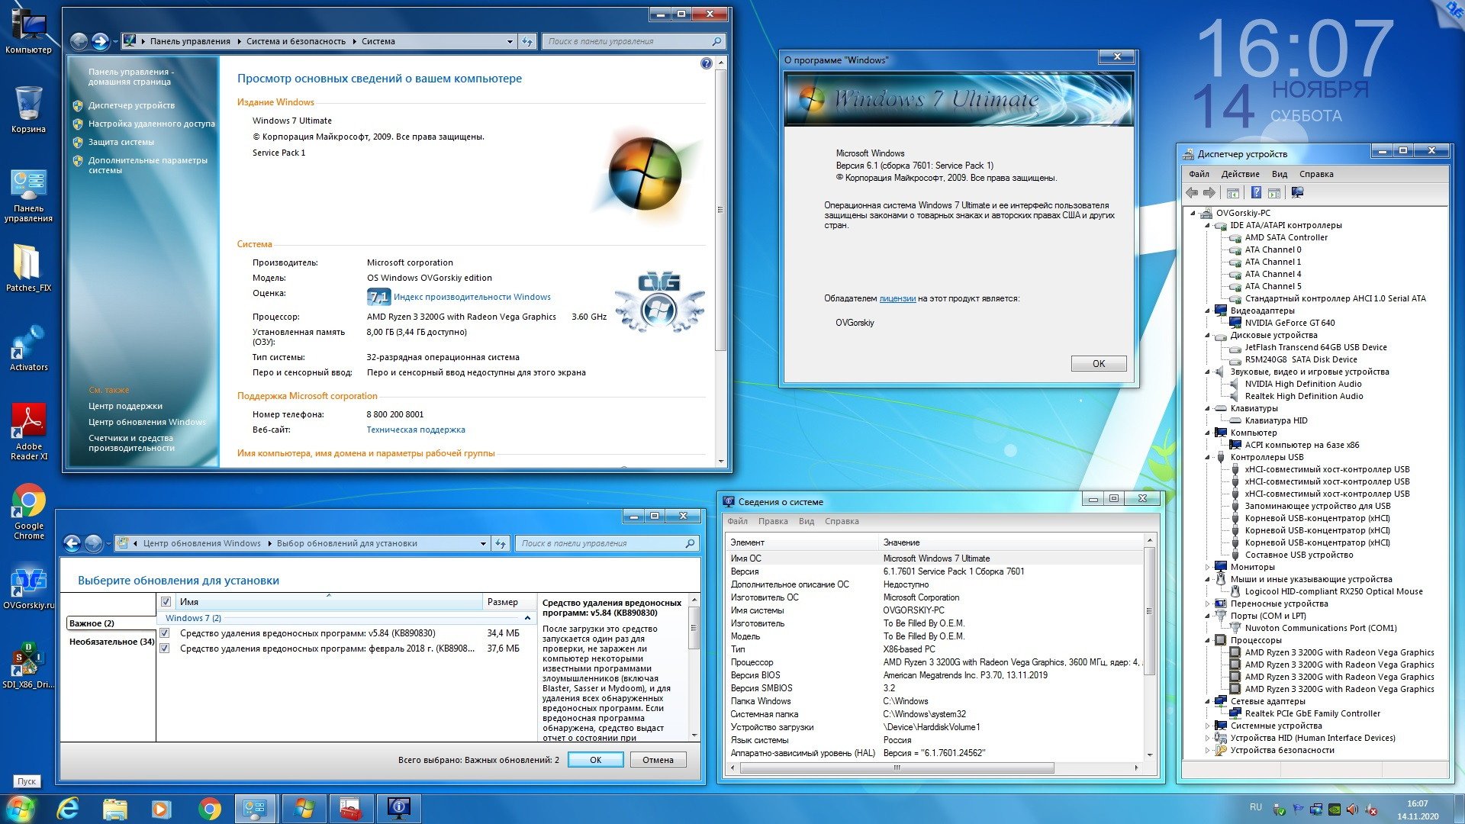Click the Windows Start orb
Viewport: 1465px width, 824px height.
click(x=21, y=809)
